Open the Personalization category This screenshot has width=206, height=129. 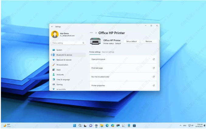[68, 65]
